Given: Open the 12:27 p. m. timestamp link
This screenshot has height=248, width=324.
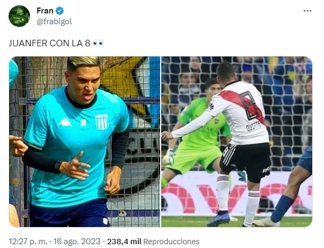Looking at the screenshot, I should [x=28, y=242].
